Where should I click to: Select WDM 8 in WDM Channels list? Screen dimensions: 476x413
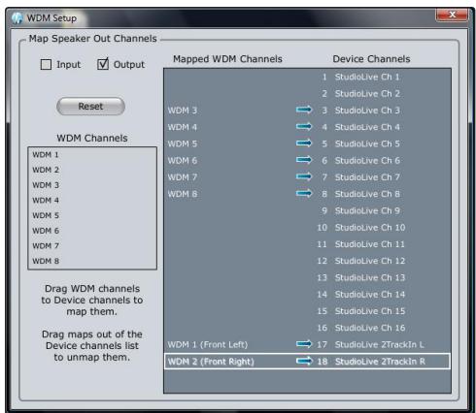click(92, 261)
